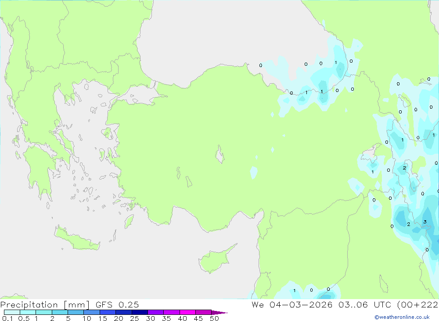The height and width of the screenshot is (321, 439).
Task: Click the '0.1' legend scale label
Action: pyautogui.click(x=7, y=318)
